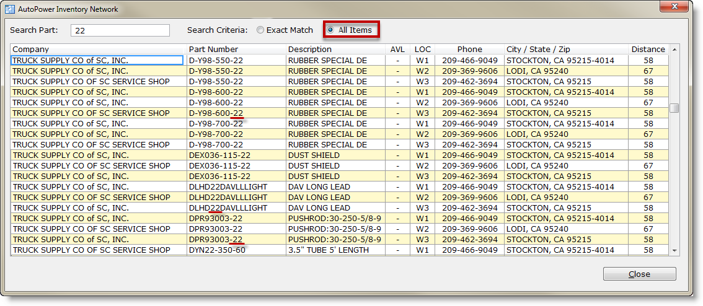This screenshot has height=306, width=703.
Task: Click the scrollbar down arrow
Action: click(x=674, y=251)
